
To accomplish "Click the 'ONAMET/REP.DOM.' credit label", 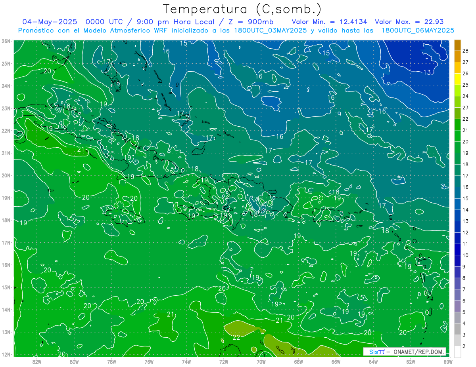I will point(419,352).
